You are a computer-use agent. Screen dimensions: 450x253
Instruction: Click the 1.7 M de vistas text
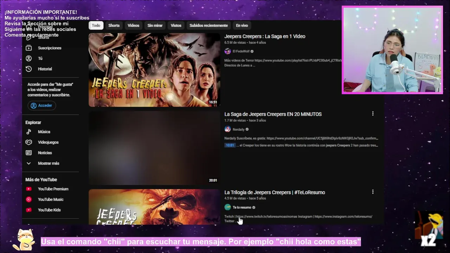click(235, 121)
